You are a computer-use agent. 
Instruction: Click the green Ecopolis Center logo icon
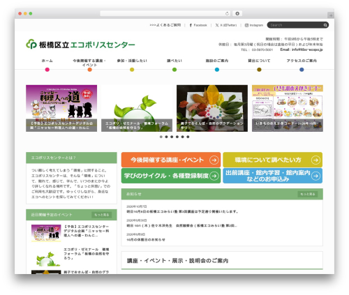click(x=31, y=44)
